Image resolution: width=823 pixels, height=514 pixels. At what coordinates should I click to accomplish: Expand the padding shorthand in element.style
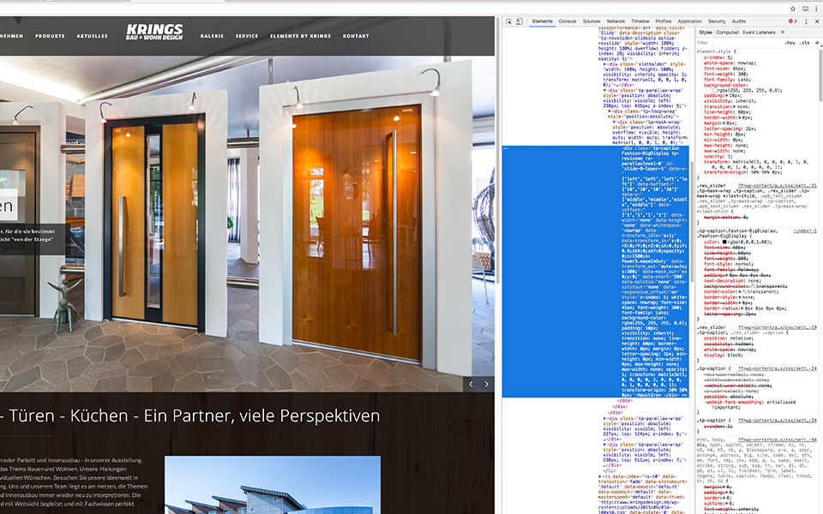point(725,95)
